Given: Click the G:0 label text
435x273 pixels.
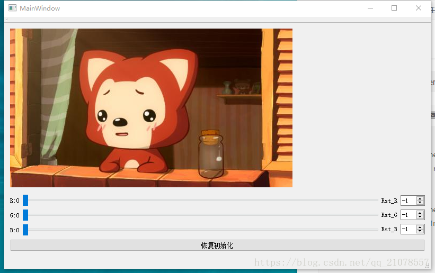Looking at the screenshot, I should coord(15,215).
